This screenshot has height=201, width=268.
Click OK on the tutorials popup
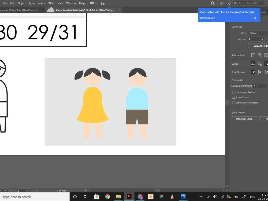(x=254, y=18)
